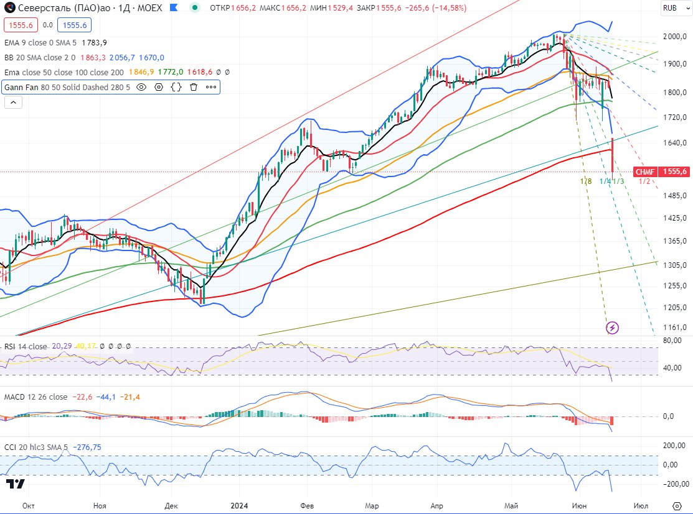The height and width of the screenshot is (514, 693).
Task: Click the Июн date axis label
Action: 579,506
